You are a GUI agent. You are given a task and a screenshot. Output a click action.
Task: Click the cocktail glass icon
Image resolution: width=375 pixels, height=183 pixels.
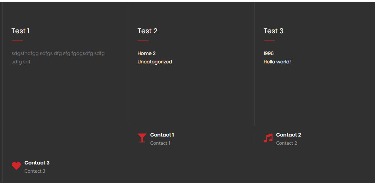(142, 138)
